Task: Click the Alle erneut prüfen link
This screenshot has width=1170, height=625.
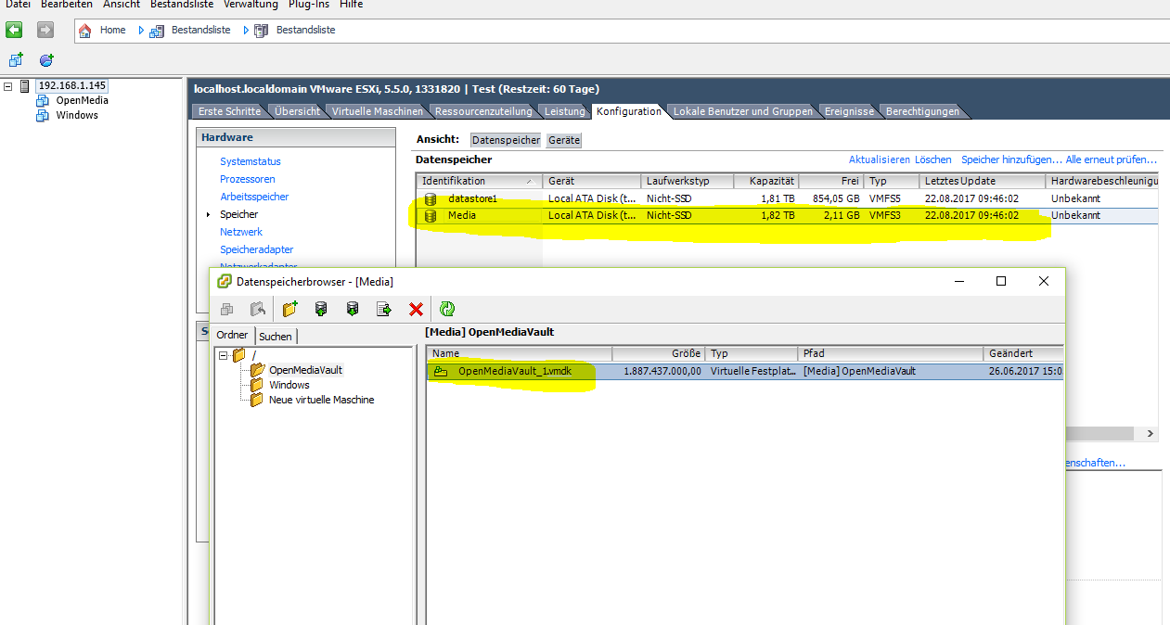Action: click(1111, 159)
